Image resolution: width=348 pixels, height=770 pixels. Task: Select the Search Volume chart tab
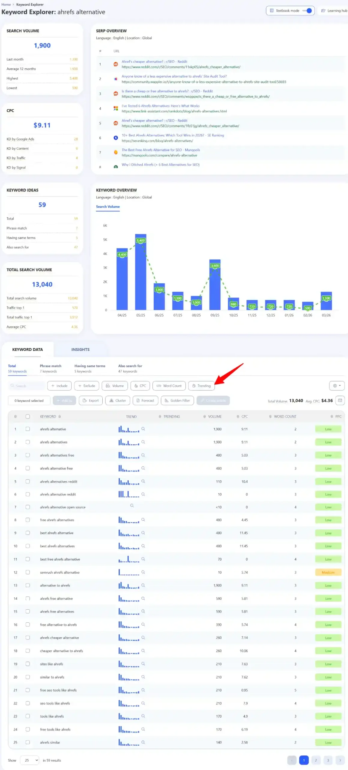[108, 207]
